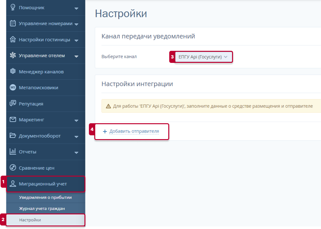Viewport: 321px width, 229px height.
Task: Click the plus icon beside Добавить отправителя
Action: pyautogui.click(x=105, y=131)
